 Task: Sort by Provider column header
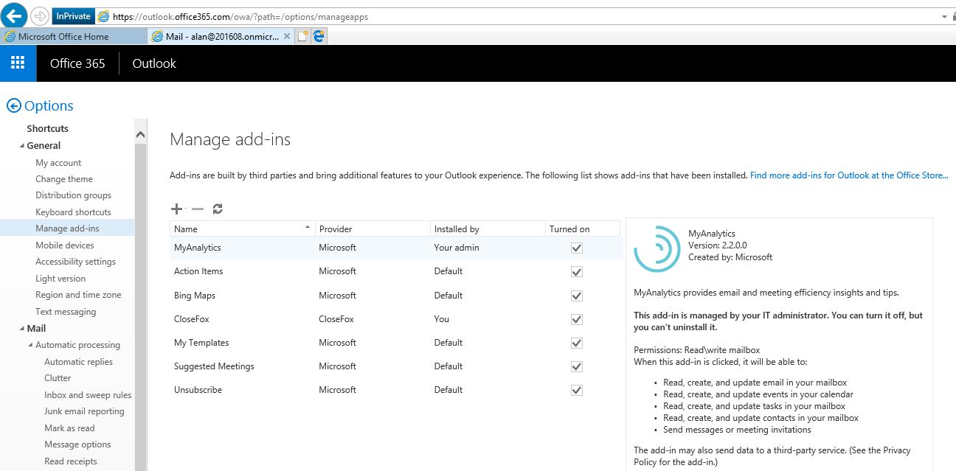point(373,228)
